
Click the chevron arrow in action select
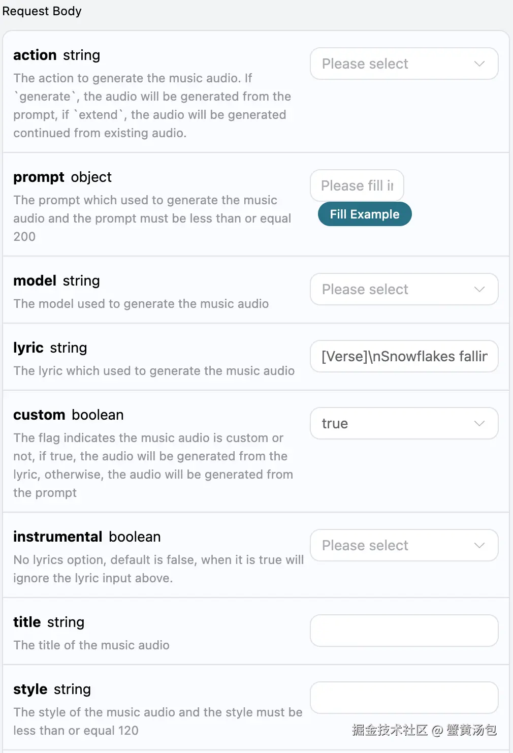point(479,64)
